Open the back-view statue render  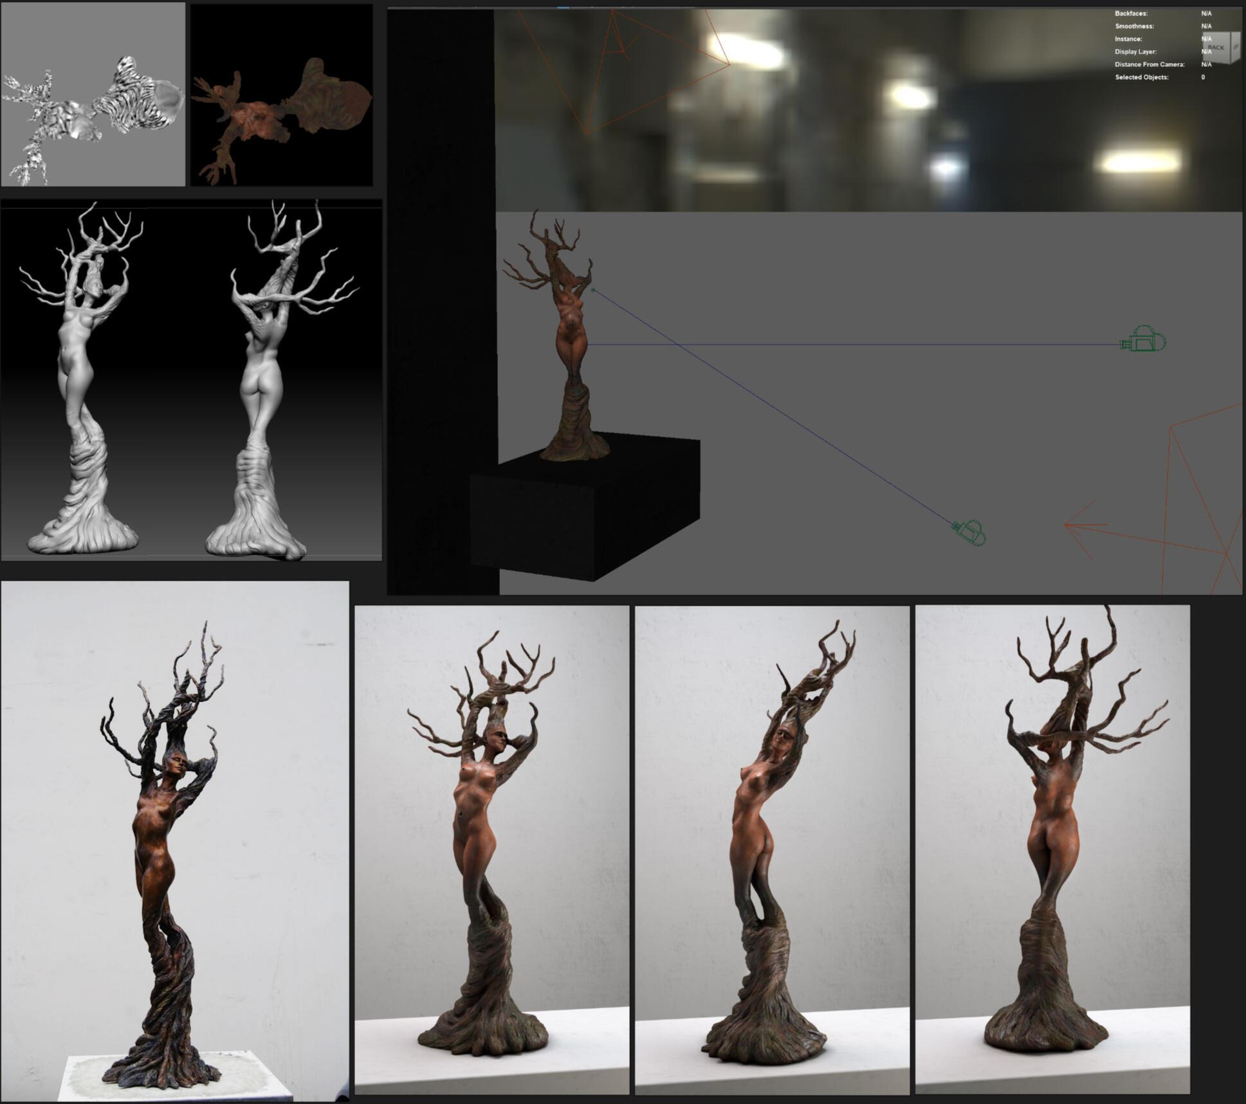(x=1052, y=849)
